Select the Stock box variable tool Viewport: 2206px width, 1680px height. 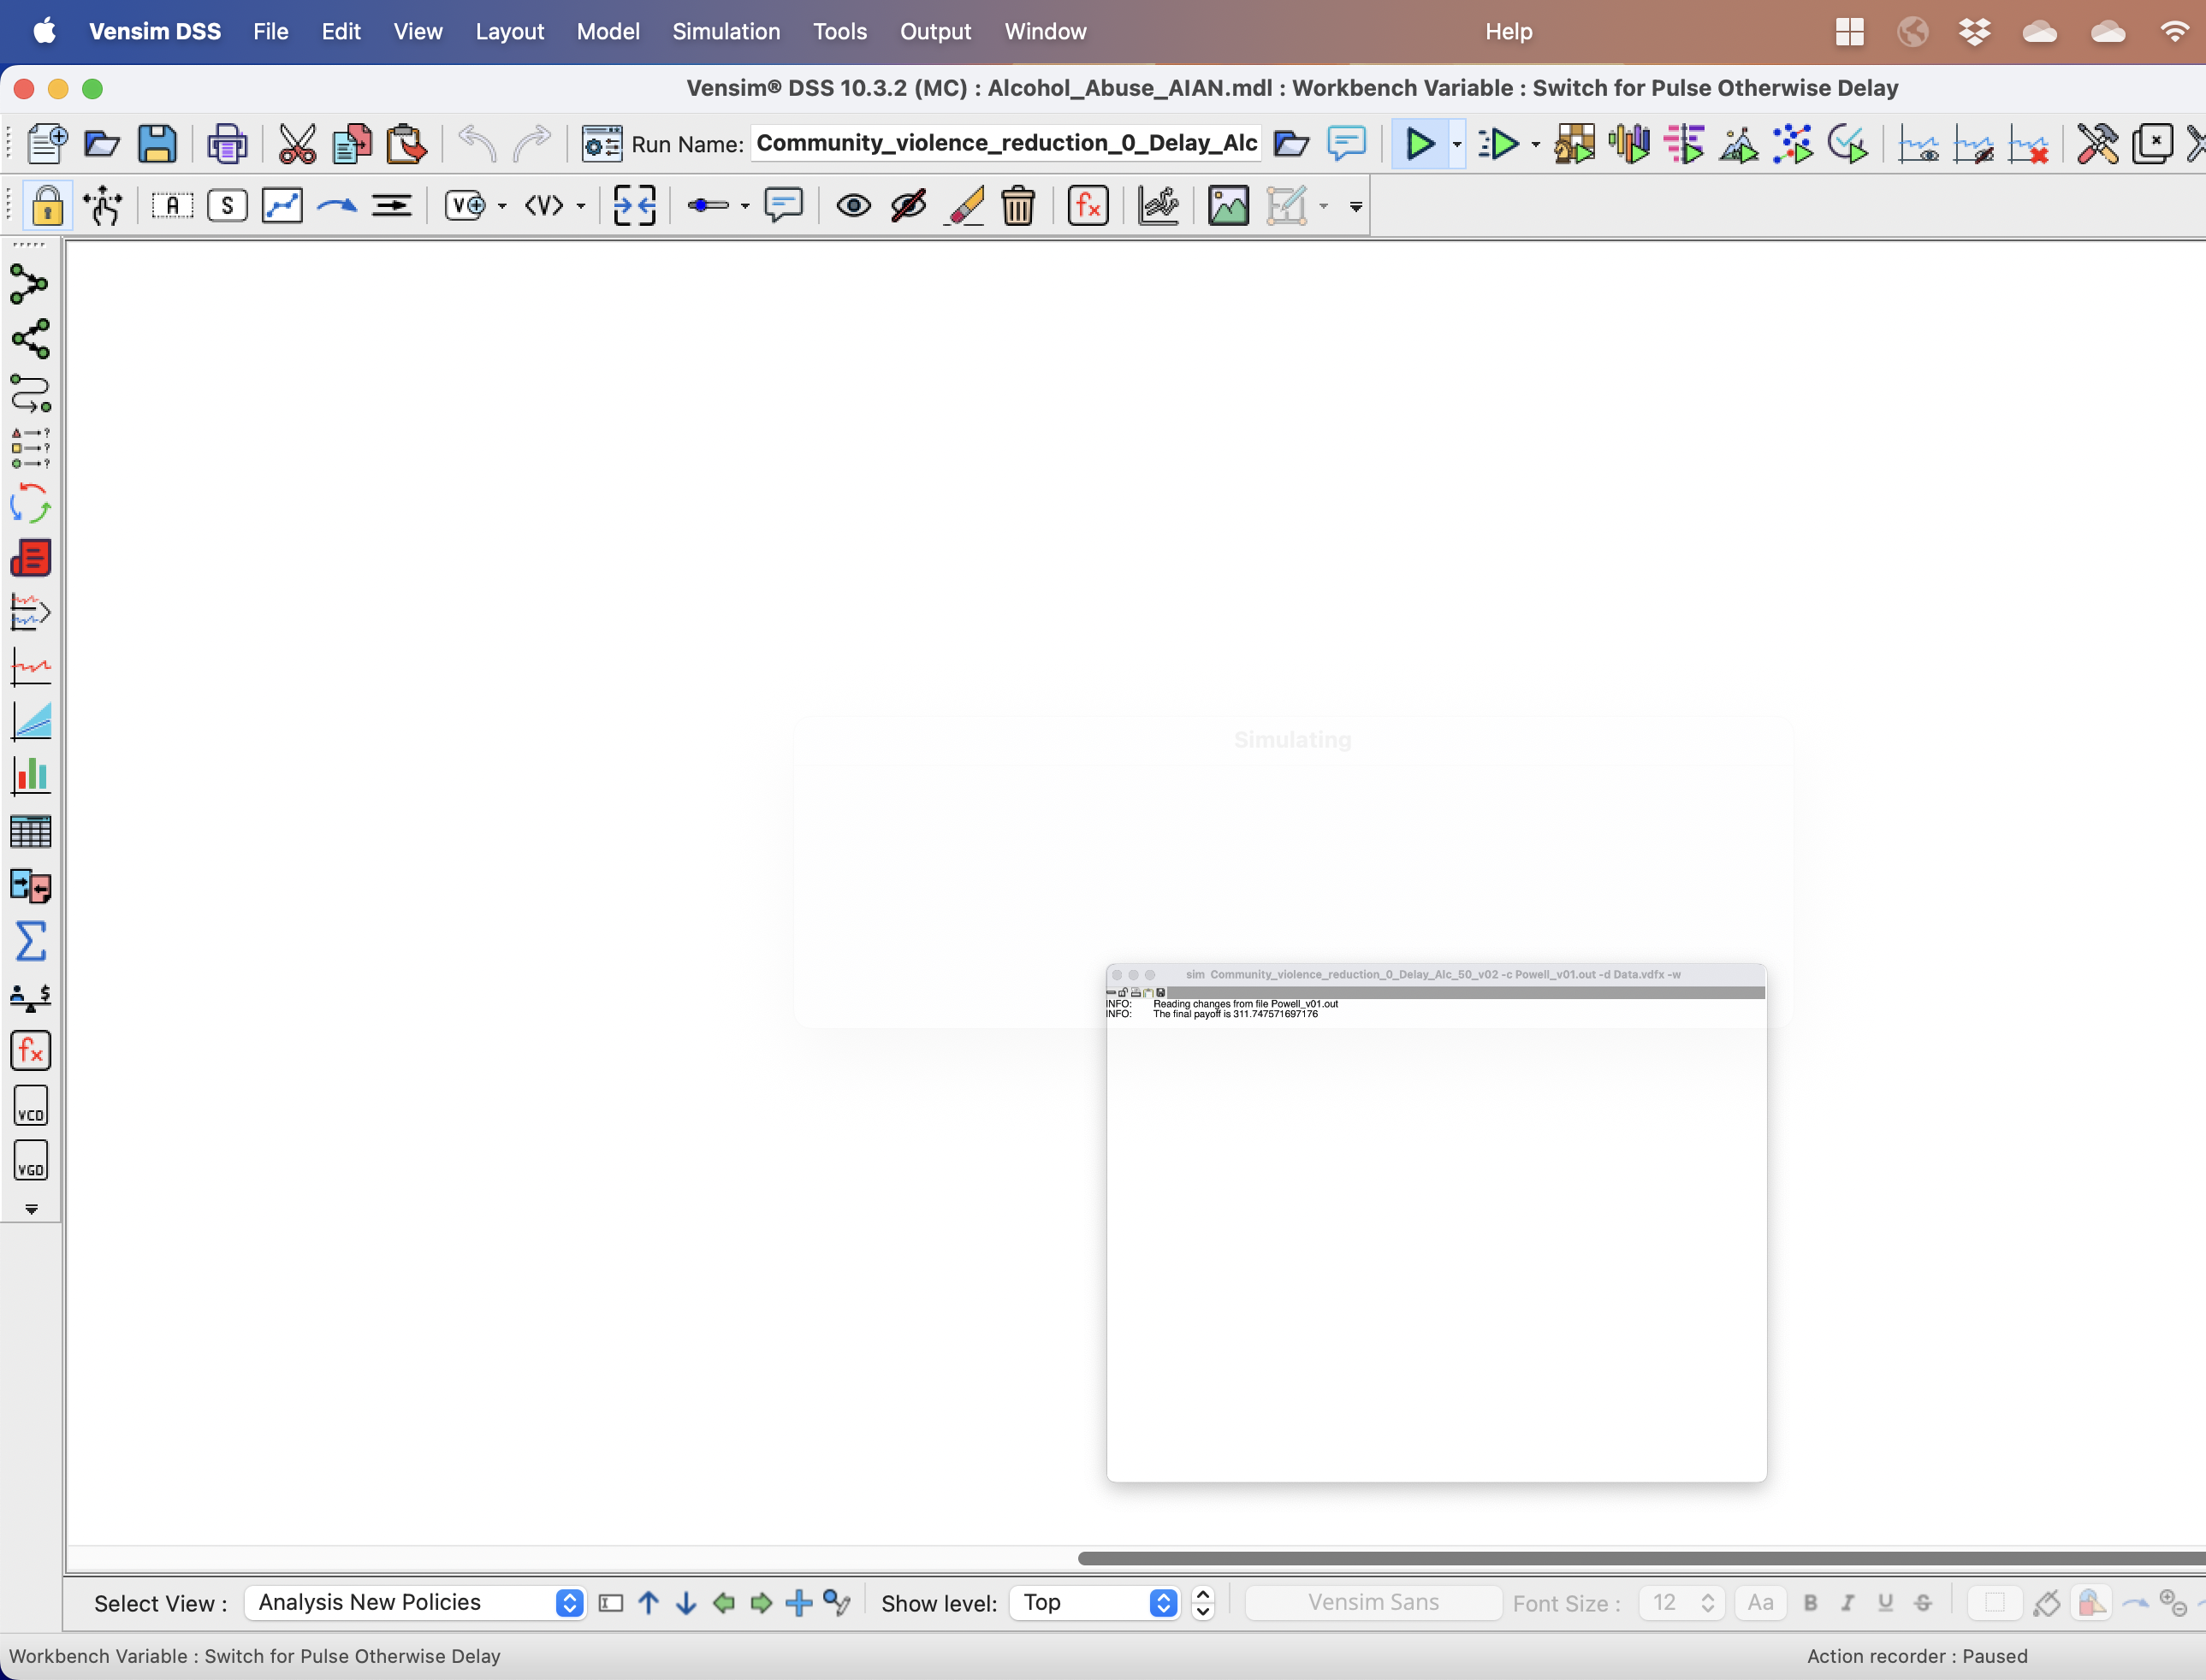click(x=227, y=206)
